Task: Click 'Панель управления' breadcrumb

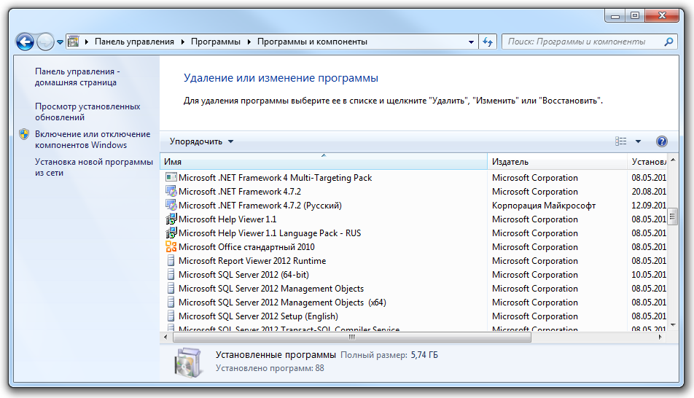Action: 134,42
